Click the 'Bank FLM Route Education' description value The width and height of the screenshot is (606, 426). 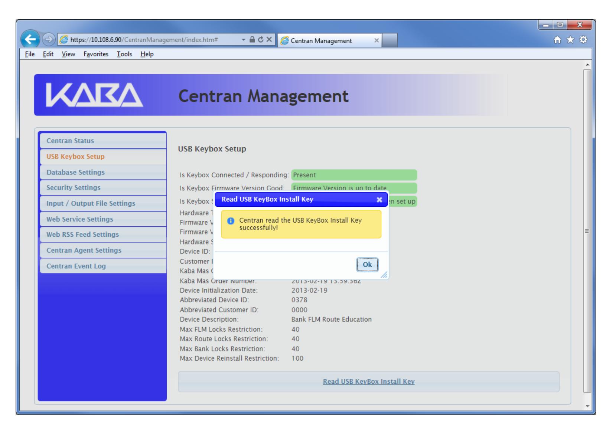[332, 319]
